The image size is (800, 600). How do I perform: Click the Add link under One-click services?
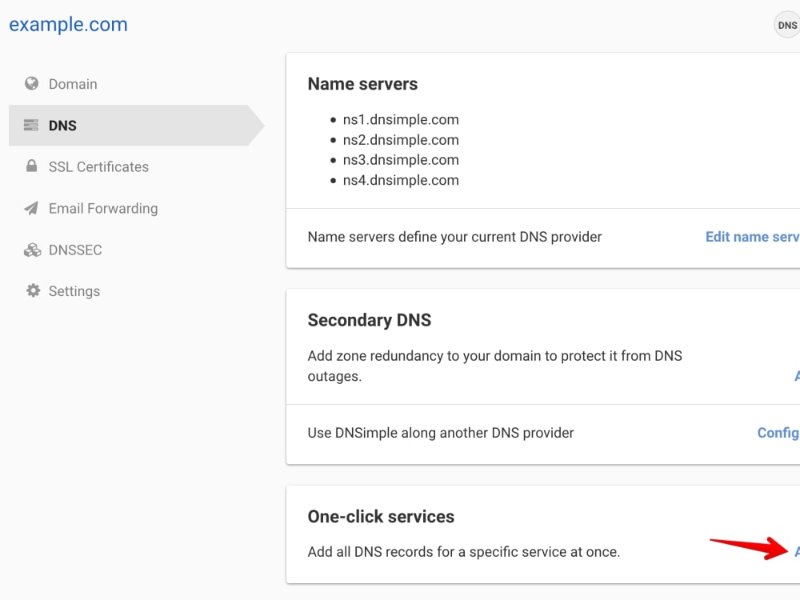[797, 551]
